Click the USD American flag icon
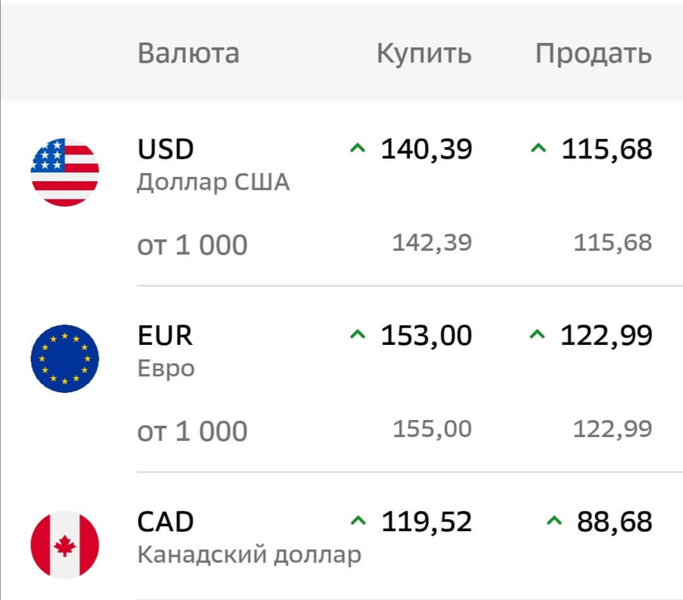The height and width of the screenshot is (600, 683). tap(66, 169)
